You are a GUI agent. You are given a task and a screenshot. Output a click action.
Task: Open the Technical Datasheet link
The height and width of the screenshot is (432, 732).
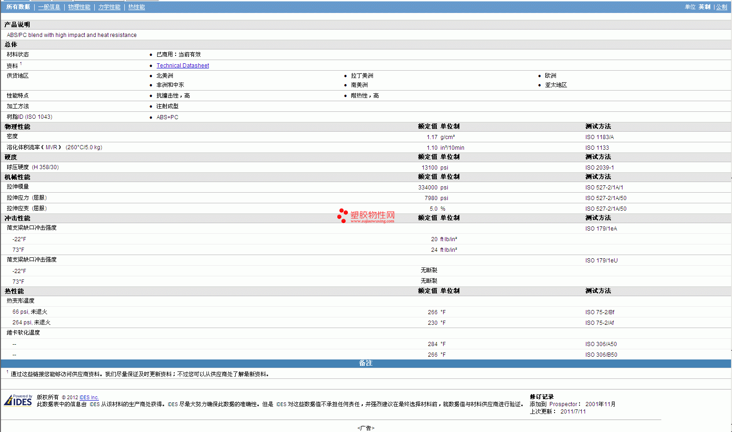(183, 66)
